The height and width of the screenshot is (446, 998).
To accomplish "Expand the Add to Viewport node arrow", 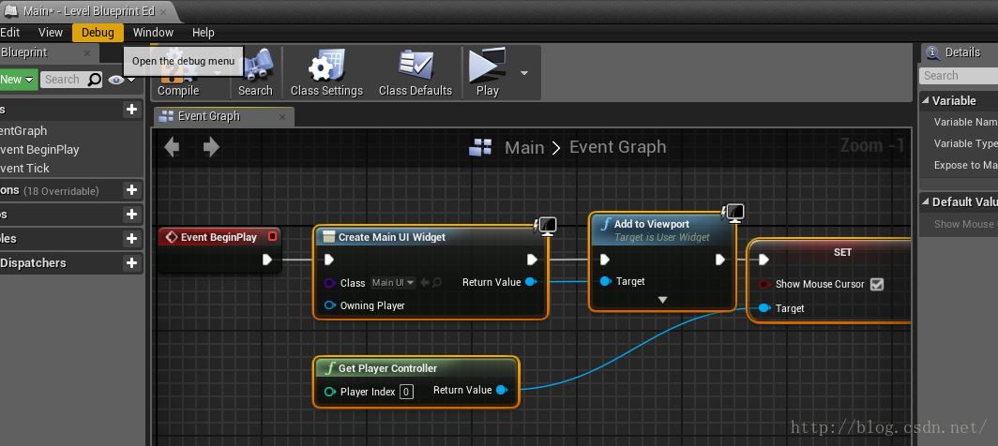I will click(x=662, y=300).
